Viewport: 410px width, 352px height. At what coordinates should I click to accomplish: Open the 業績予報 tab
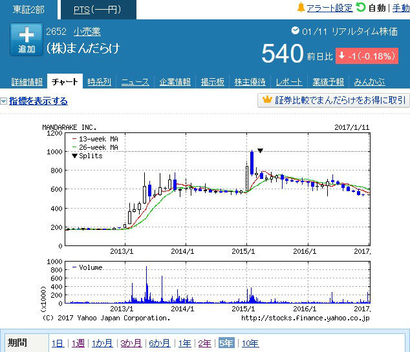click(x=328, y=82)
